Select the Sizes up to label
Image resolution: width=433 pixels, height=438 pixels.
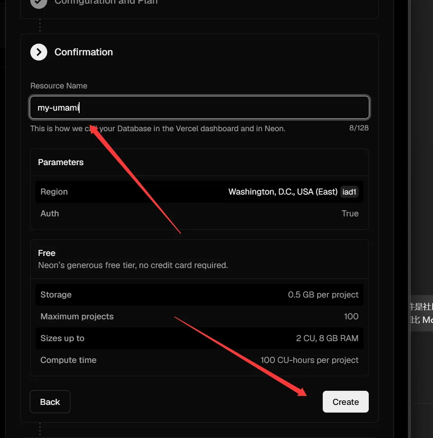click(x=62, y=338)
